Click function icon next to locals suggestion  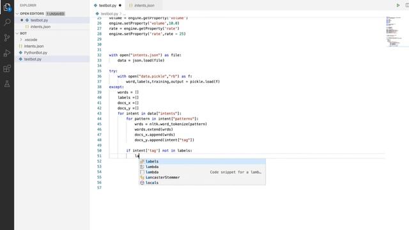pos(142,183)
